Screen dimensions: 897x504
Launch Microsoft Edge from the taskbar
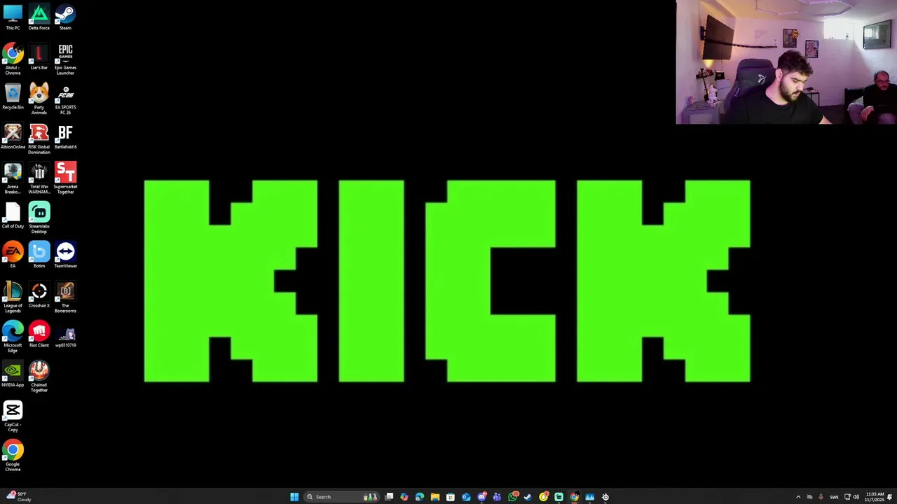pyautogui.click(x=419, y=497)
